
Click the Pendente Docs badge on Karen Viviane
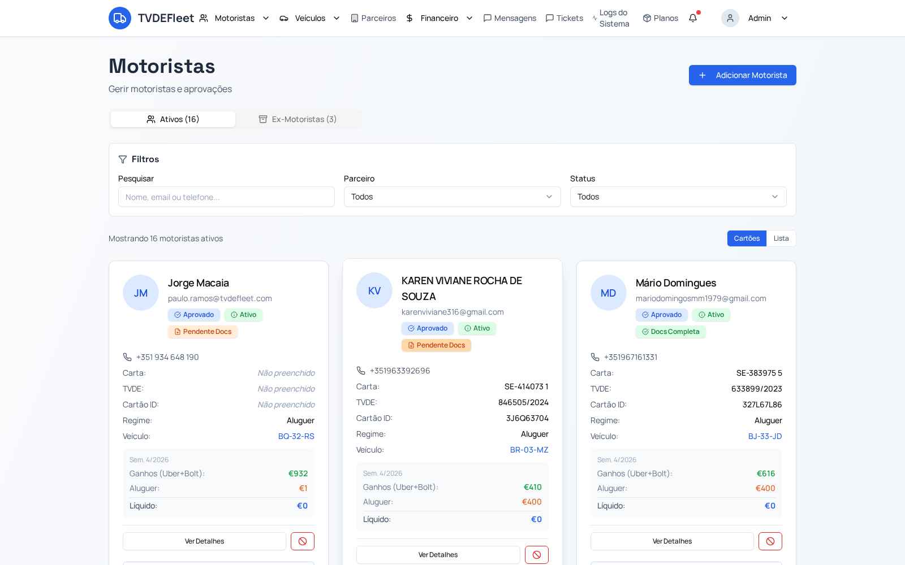click(x=437, y=345)
